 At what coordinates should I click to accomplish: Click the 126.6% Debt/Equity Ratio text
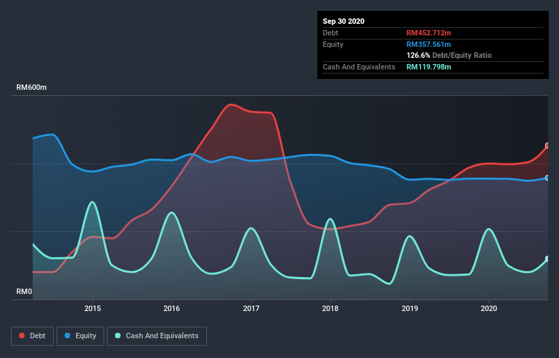click(449, 55)
